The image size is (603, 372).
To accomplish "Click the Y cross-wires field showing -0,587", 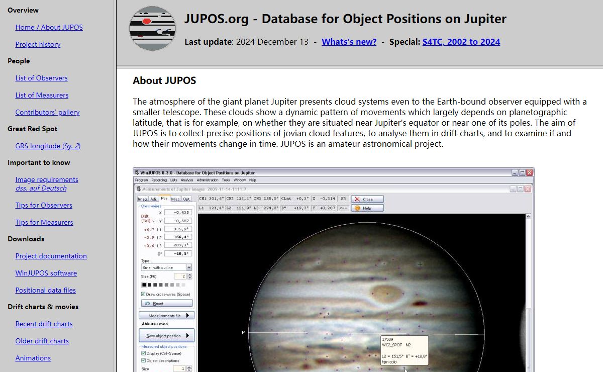I will [178, 221].
